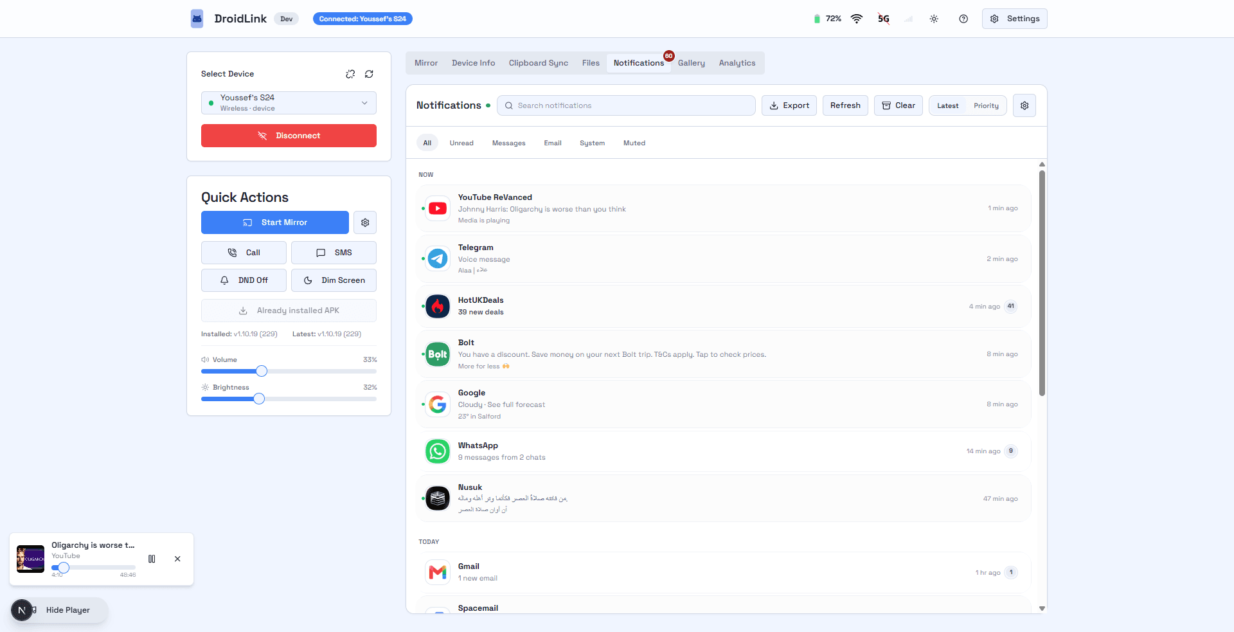
Task: Toggle Dim Screen button
Action: pyautogui.click(x=334, y=280)
